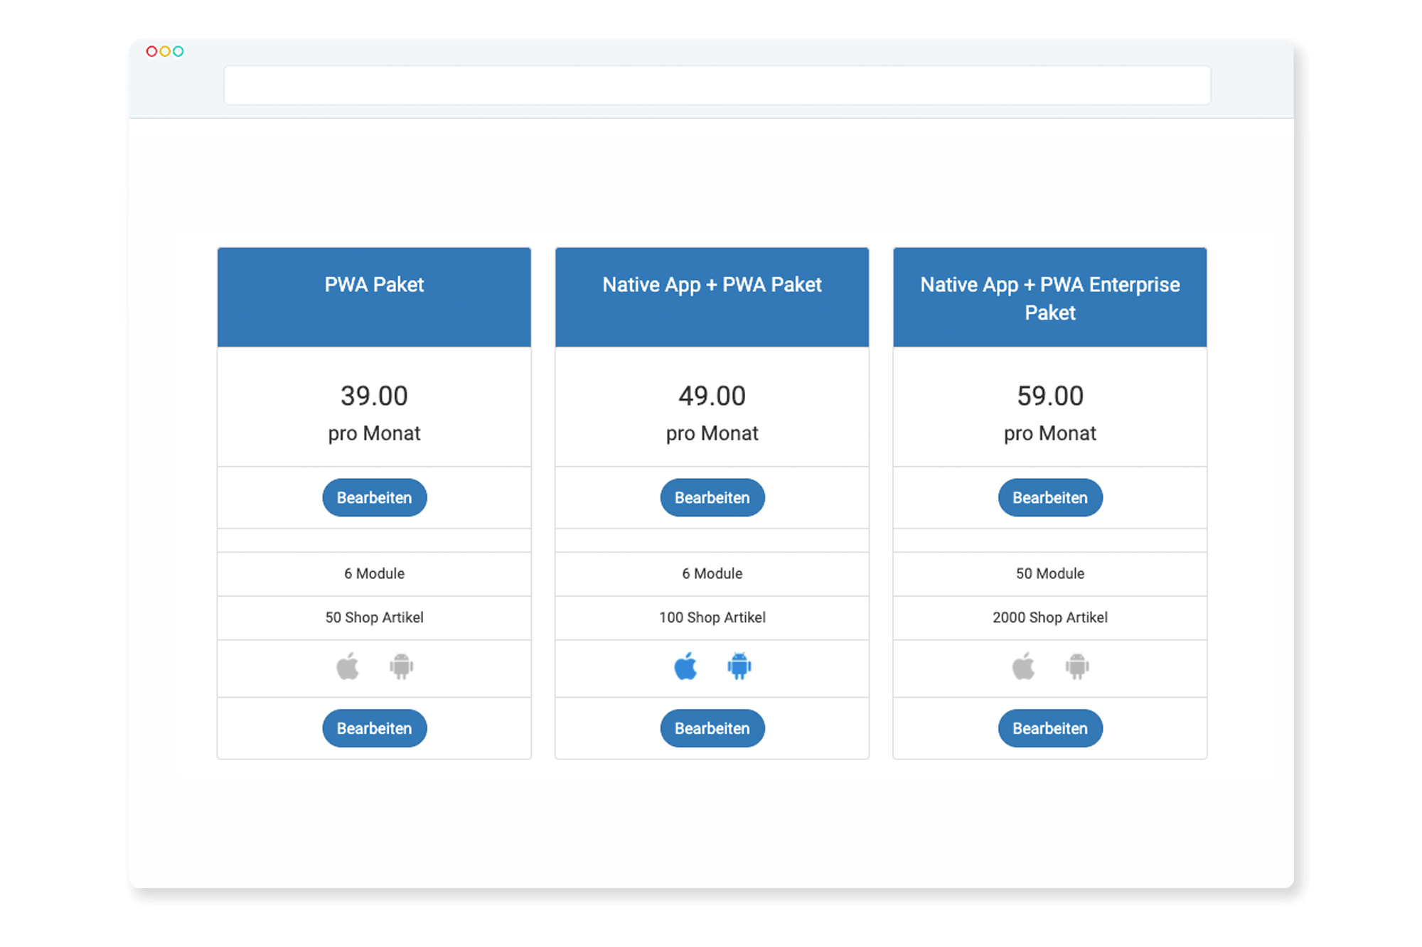Click pro Monat under 49.00
The image size is (1422, 947).
(712, 433)
